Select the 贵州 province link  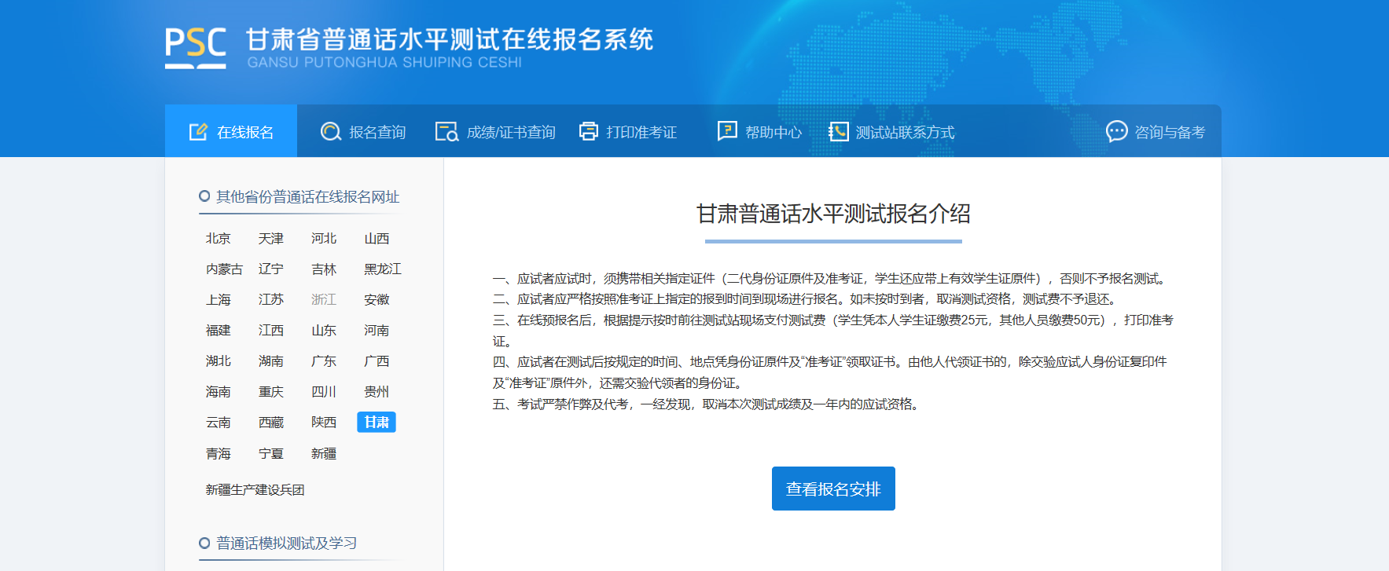[377, 391]
